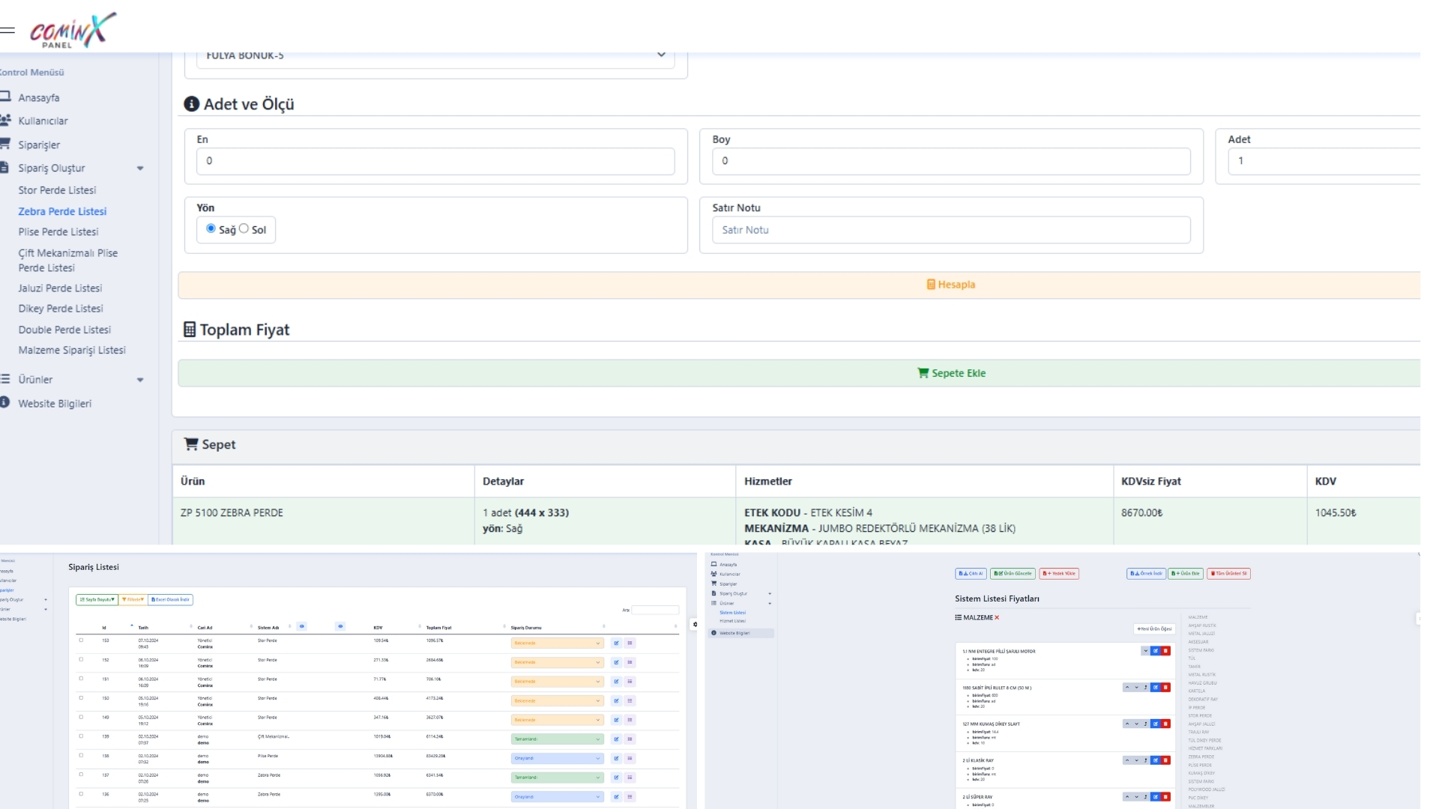
Task: Tick the checkbox for order 153
Action: 81,640
